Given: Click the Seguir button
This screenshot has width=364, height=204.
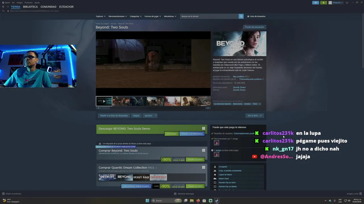Looking at the screenshot, I should pos(136,116).
